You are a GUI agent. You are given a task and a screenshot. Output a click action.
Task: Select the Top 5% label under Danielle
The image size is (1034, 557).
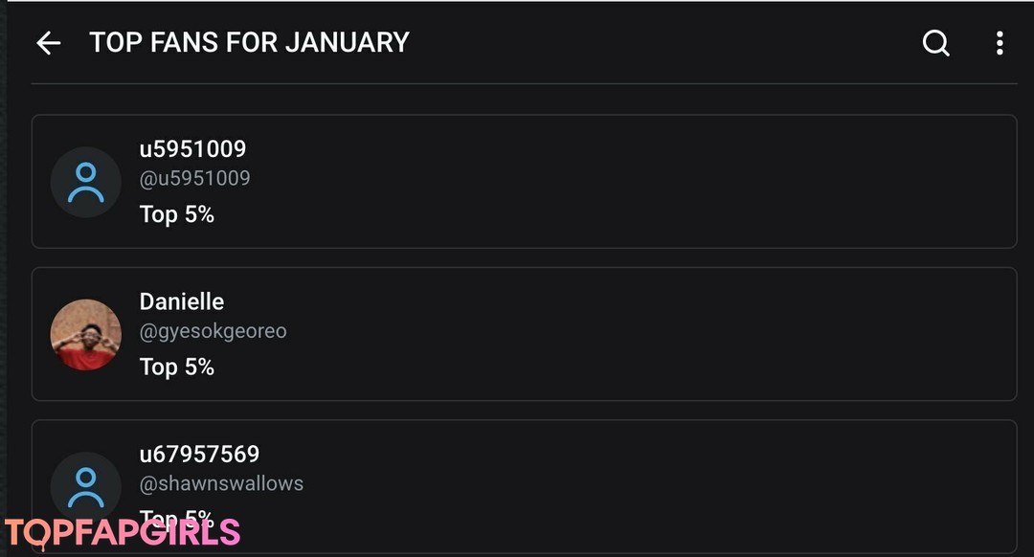[x=176, y=367]
